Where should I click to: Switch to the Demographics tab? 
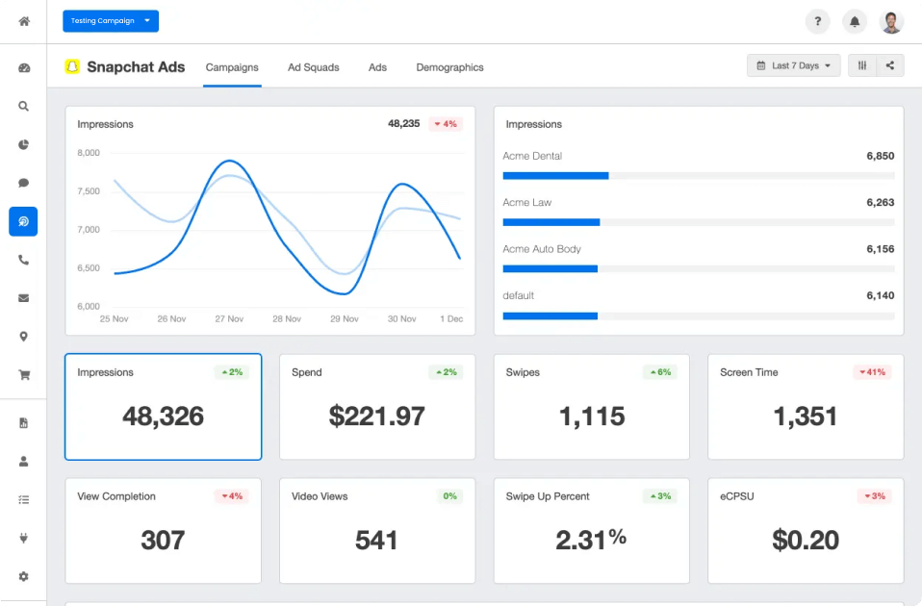(449, 67)
